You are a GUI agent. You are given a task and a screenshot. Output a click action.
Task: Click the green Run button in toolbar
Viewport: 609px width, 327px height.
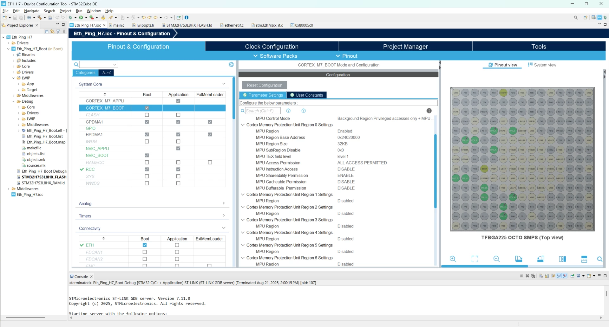[81, 18]
